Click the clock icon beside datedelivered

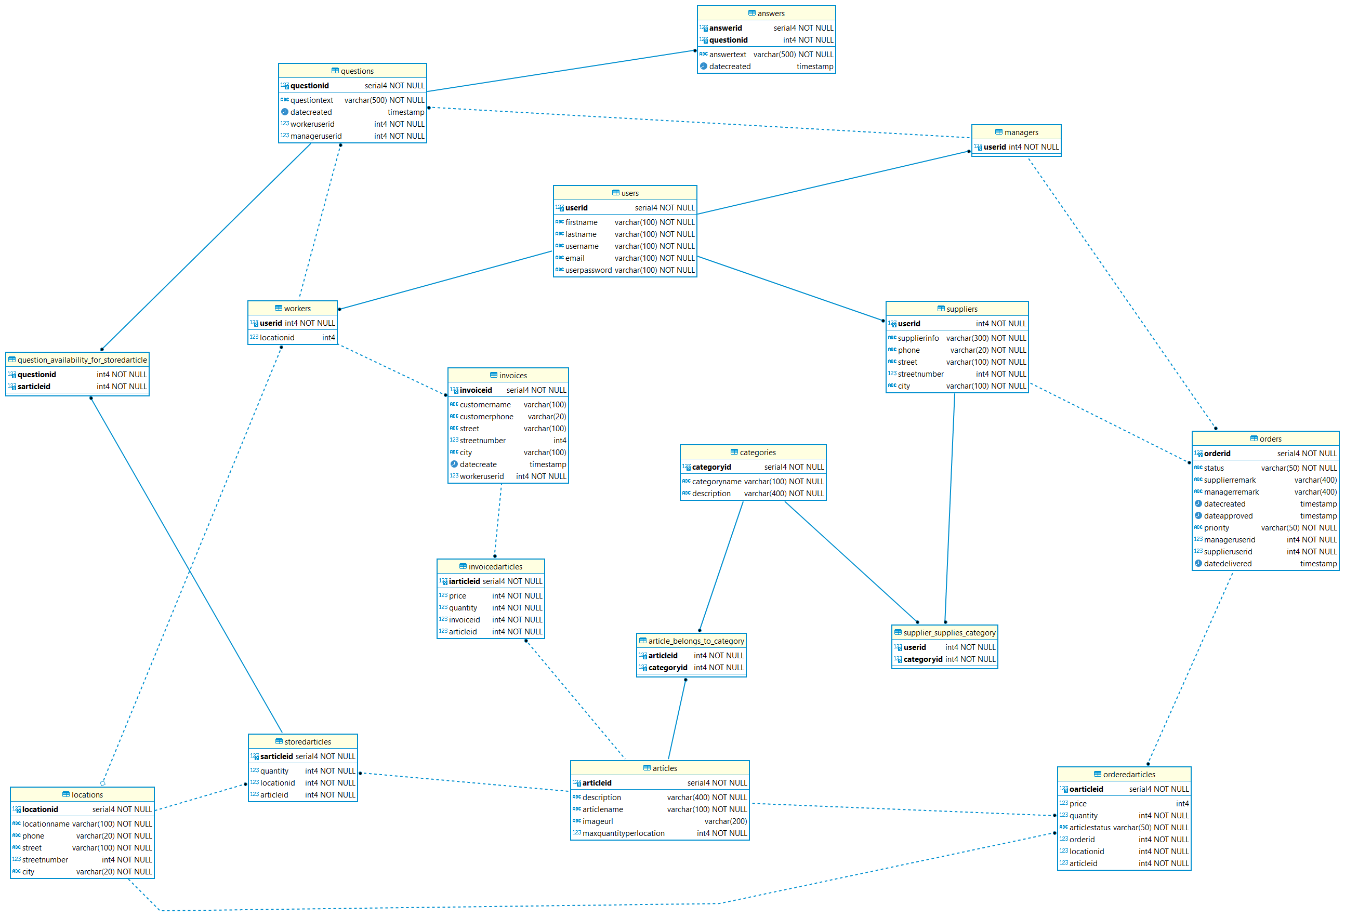click(1198, 564)
